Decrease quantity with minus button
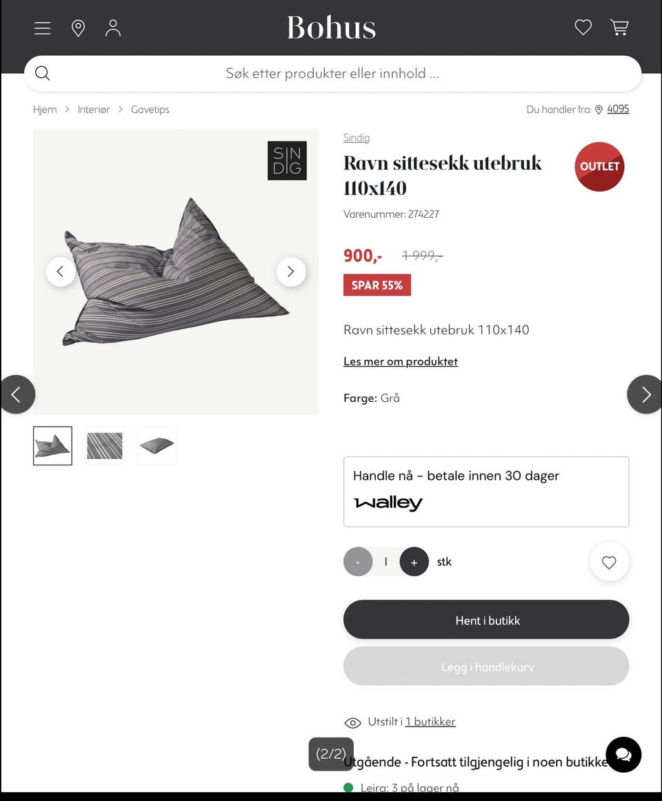 pos(358,562)
